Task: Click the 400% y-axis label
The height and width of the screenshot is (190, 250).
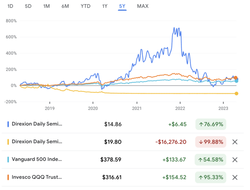Action: (11, 53)
